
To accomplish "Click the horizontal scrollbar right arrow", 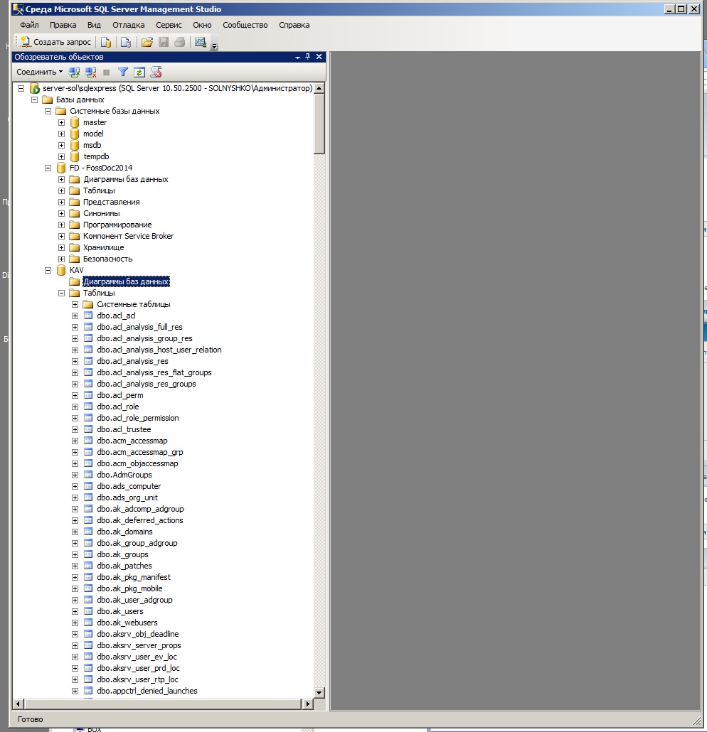I will pos(307,704).
